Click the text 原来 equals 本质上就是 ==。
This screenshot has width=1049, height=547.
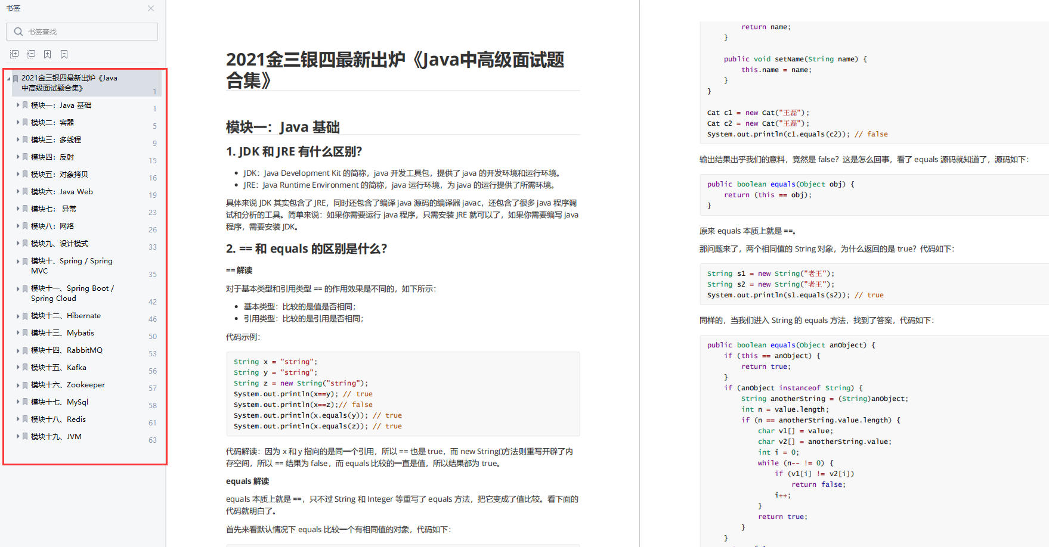(748, 231)
